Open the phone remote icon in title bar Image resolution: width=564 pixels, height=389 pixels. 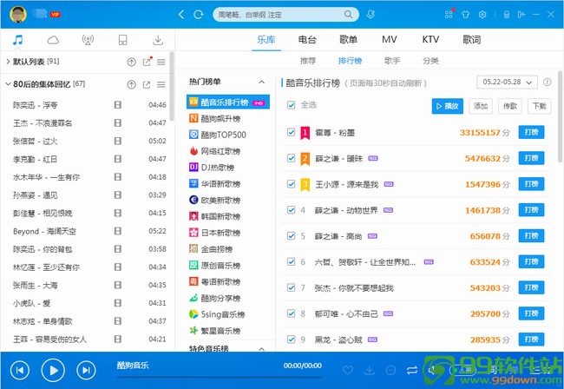pos(507,15)
